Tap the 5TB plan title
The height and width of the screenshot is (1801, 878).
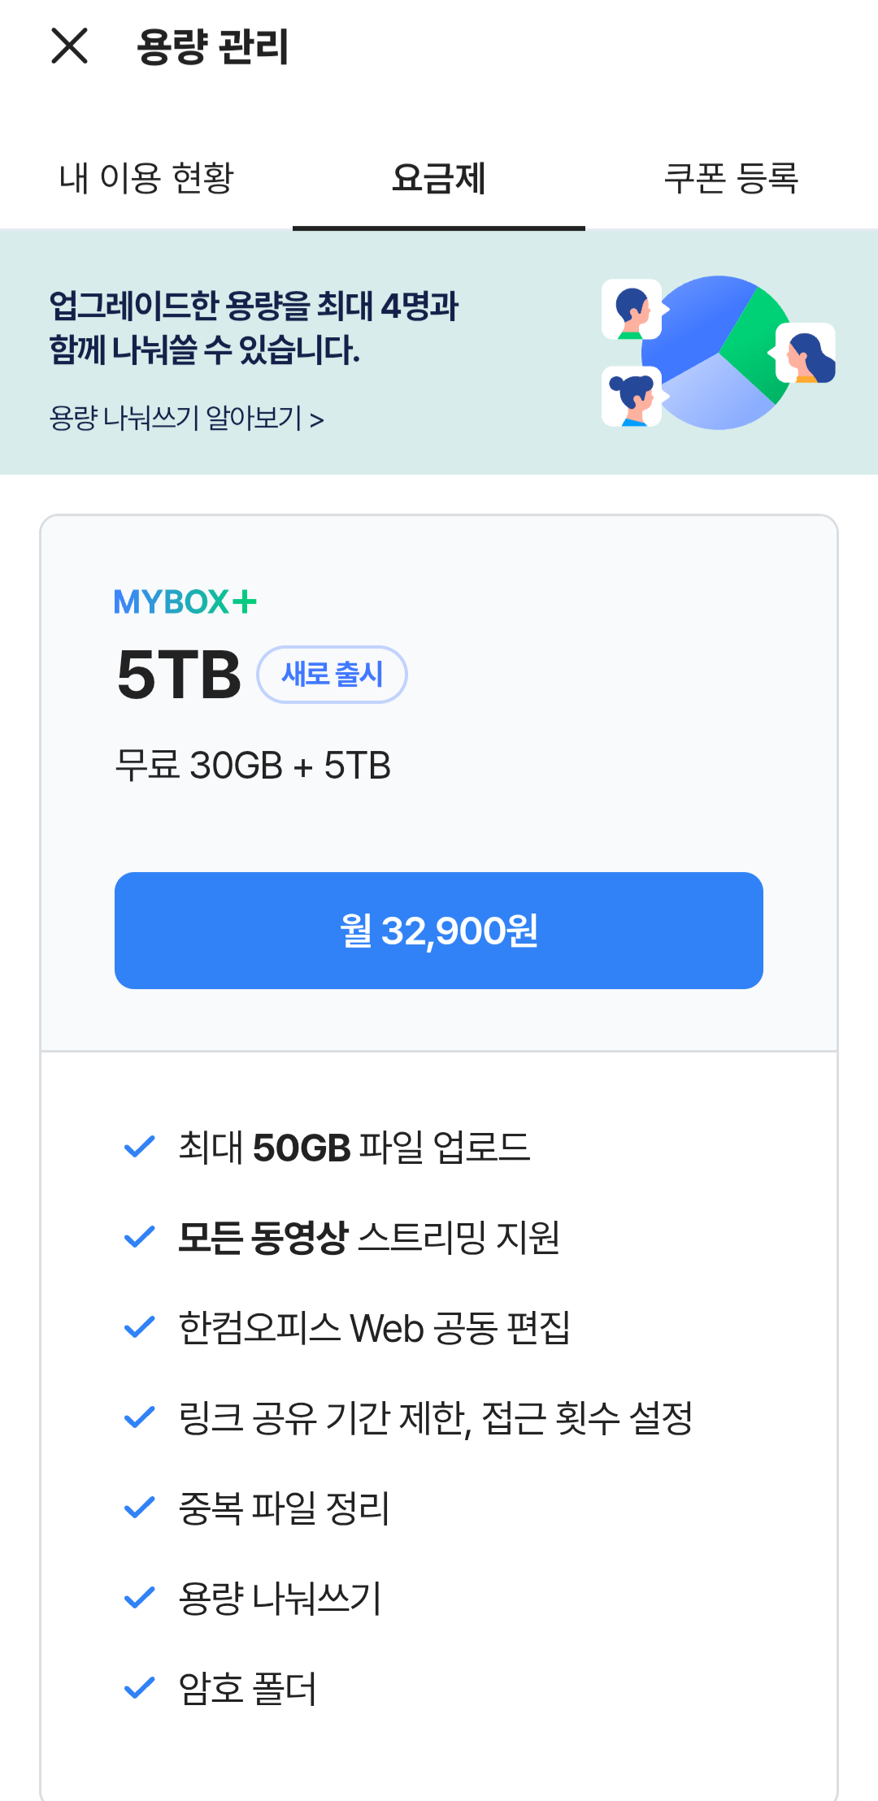click(179, 675)
